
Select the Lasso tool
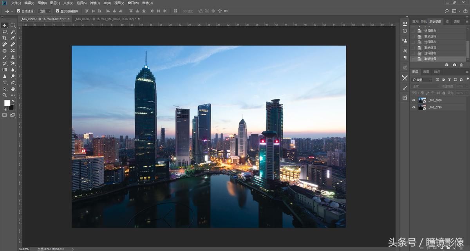(5, 32)
